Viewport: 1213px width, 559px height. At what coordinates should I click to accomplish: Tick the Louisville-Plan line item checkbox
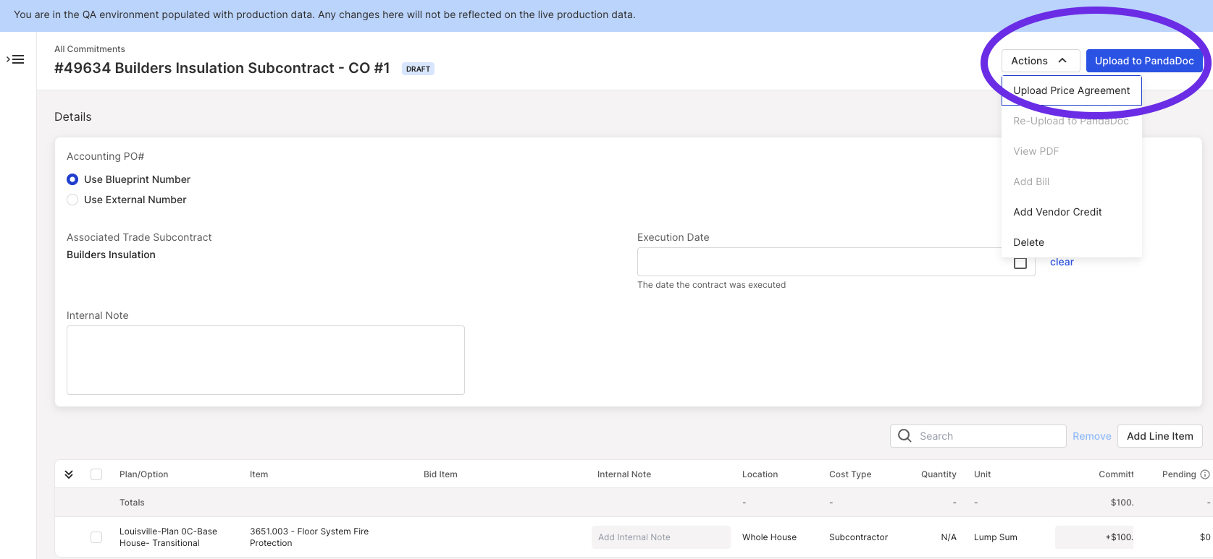pyautogui.click(x=96, y=537)
